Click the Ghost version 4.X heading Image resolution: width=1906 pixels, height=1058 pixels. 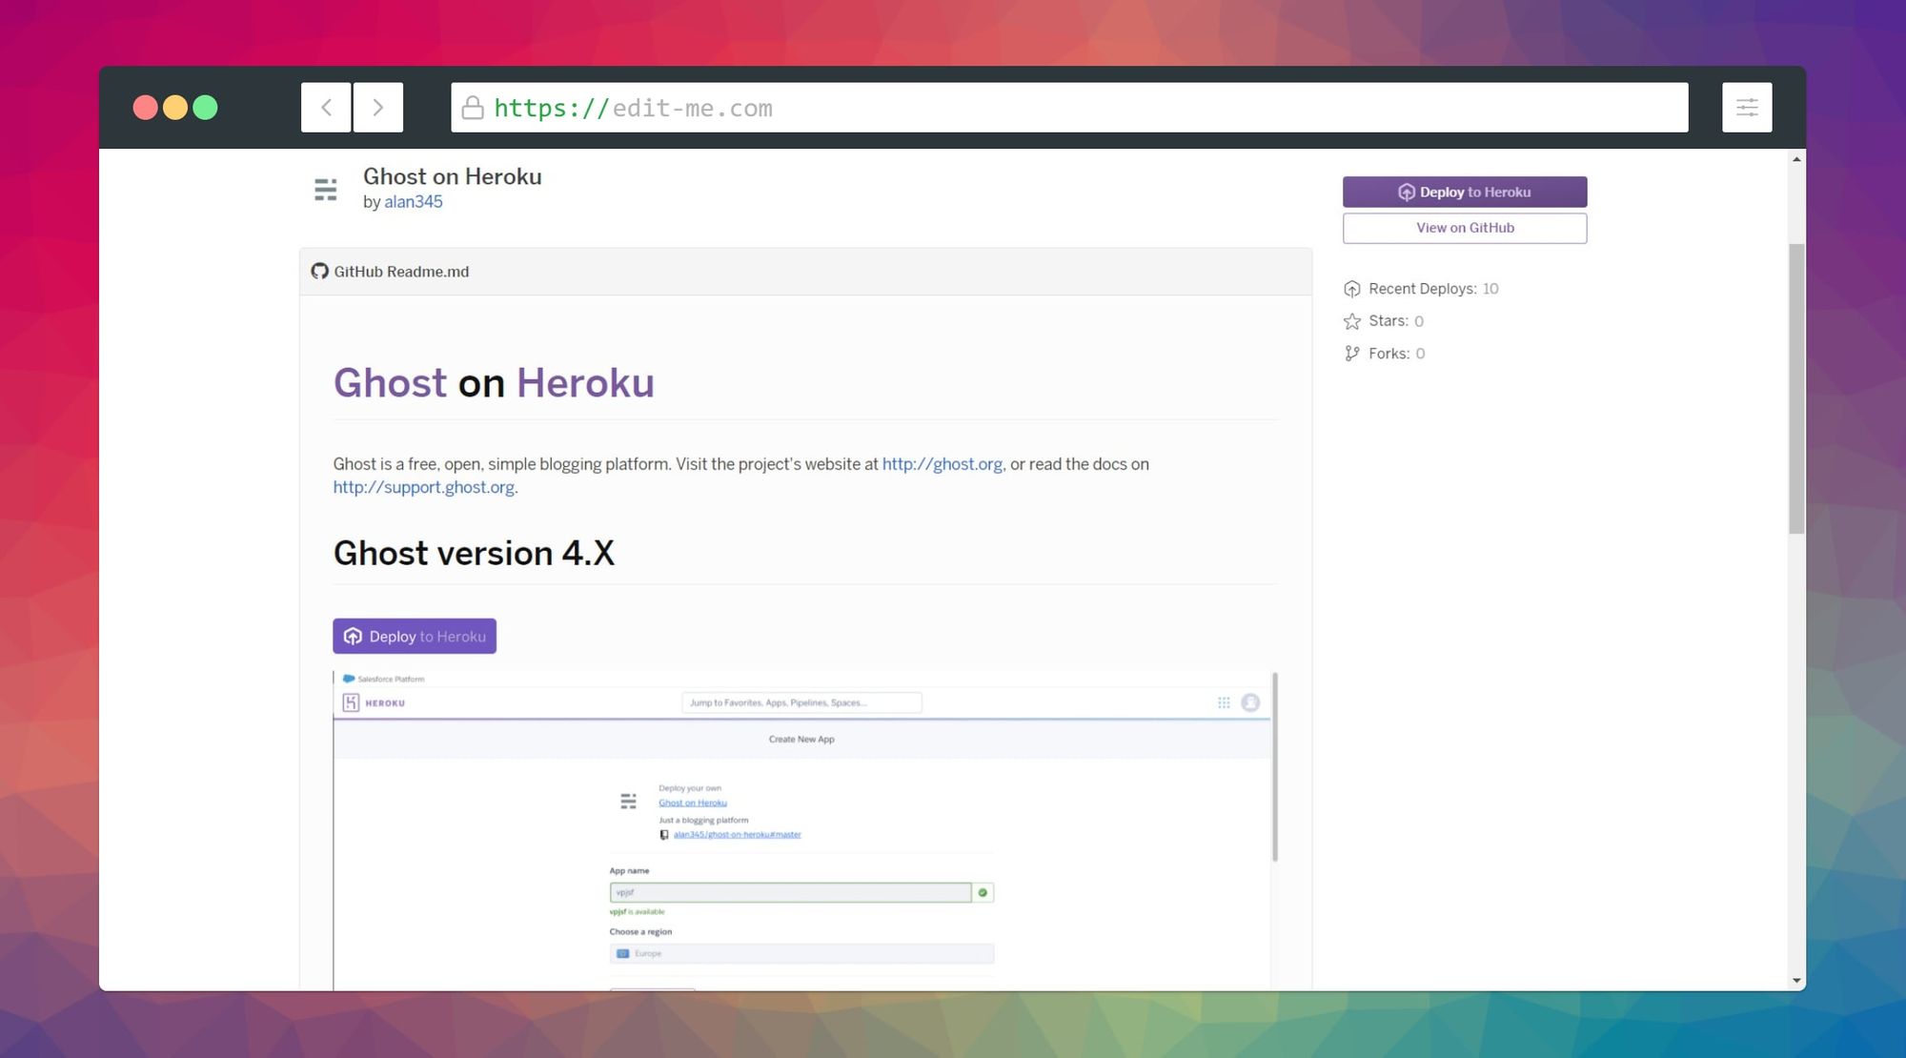click(474, 554)
